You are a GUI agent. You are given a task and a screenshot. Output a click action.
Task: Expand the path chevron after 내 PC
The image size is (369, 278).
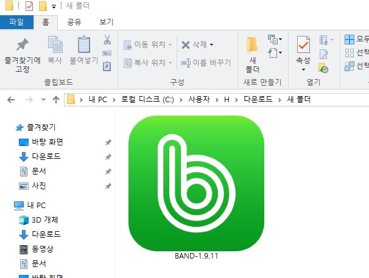click(x=114, y=100)
